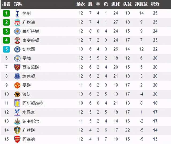Click the Tottenham (热刺) club crest
This screenshot has height=144, width=171.
(17, 13)
